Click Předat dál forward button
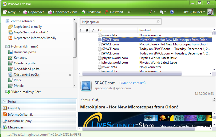216x137 pixels. [91, 12]
